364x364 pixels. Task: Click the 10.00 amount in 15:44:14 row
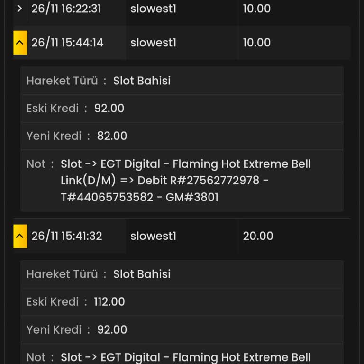(256, 43)
